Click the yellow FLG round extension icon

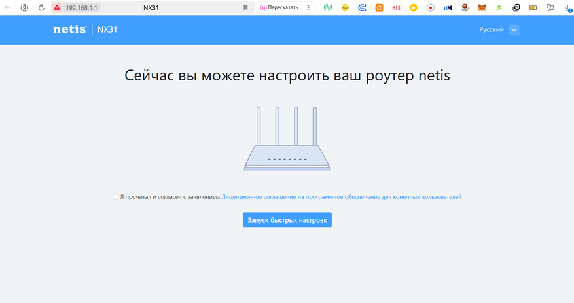click(x=345, y=7)
